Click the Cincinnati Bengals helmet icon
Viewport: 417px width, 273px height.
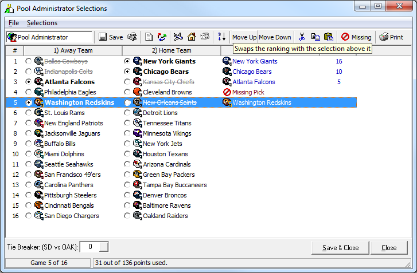pyautogui.click(x=39, y=205)
